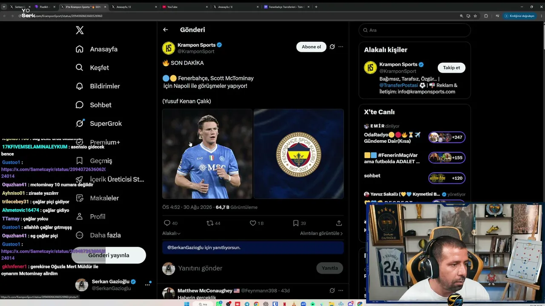Screen dimensions: 545x306
Task: Open ChatGPT from the taskbar
Action: pyautogui.click(x=266, y=304)
